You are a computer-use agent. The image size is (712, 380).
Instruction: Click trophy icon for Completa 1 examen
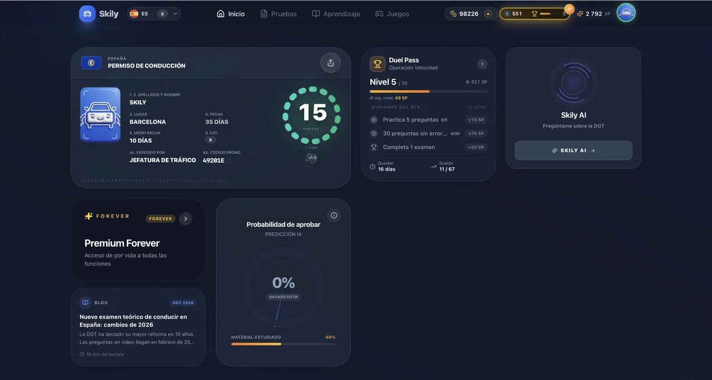[x=374, y=147]
